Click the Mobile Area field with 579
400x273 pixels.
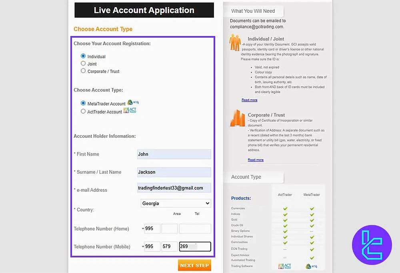(x=169, y=247)
